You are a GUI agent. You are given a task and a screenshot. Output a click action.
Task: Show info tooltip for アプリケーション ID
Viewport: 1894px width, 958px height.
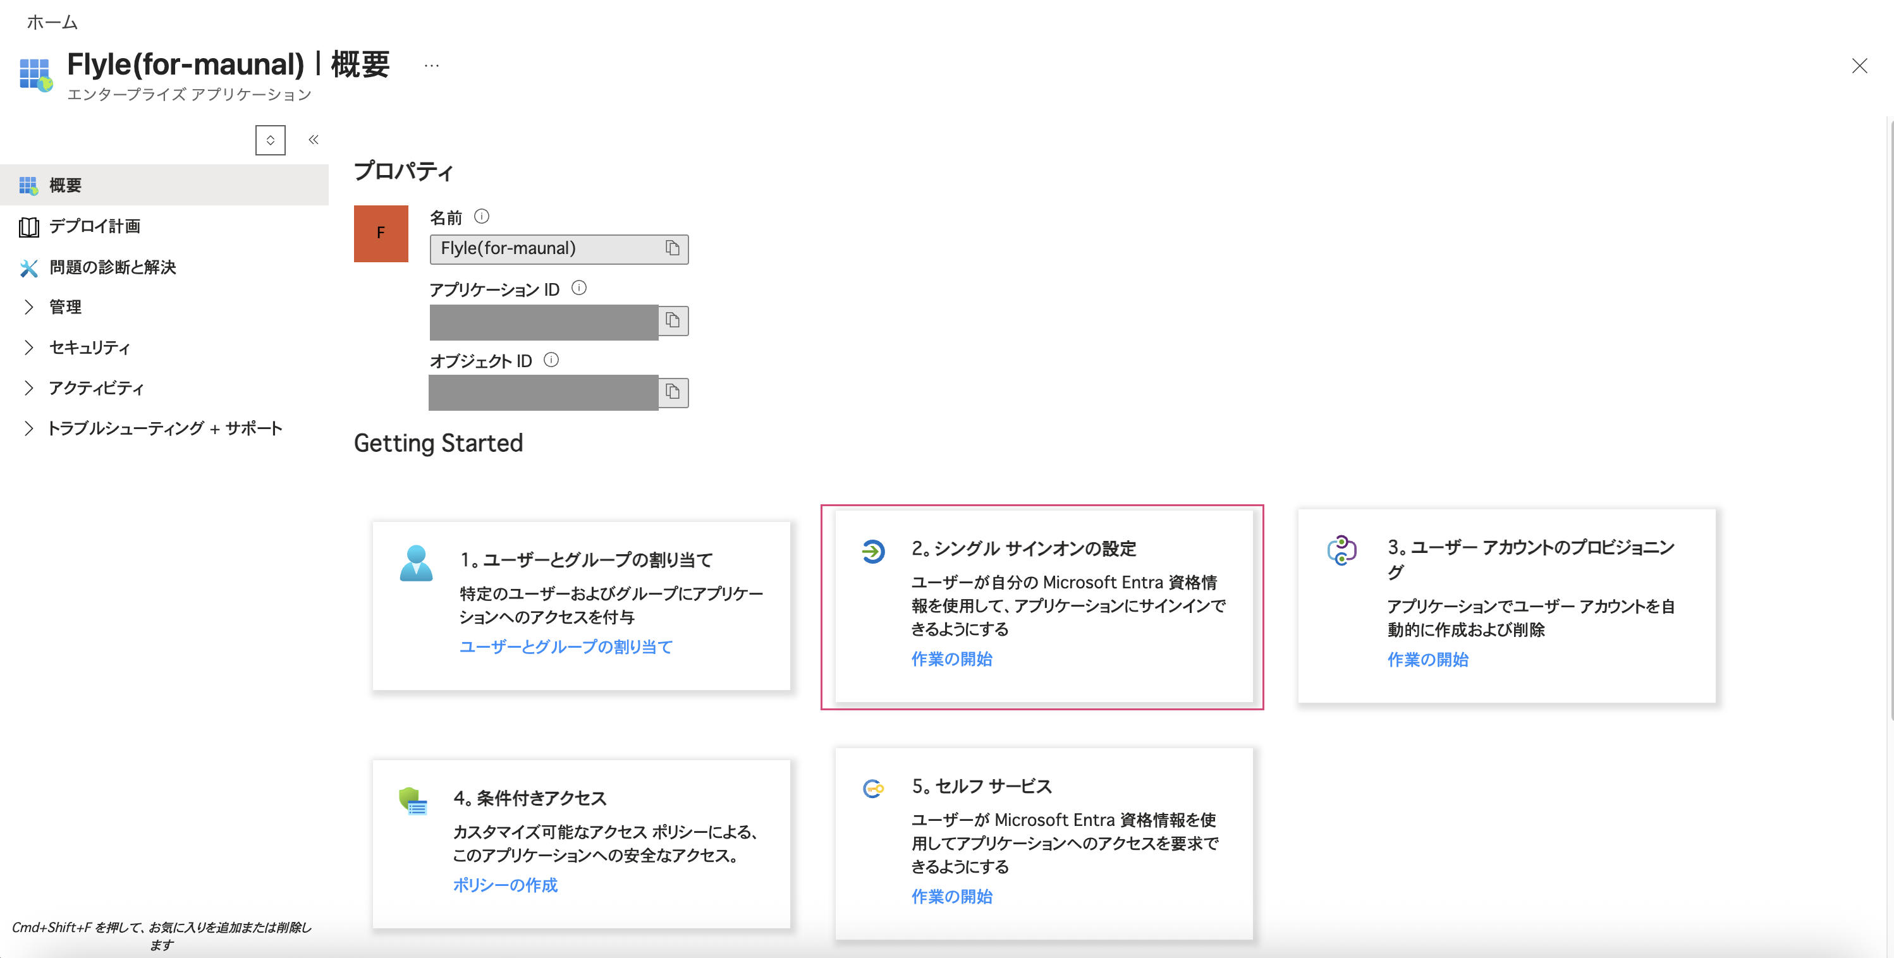point(578,288)
